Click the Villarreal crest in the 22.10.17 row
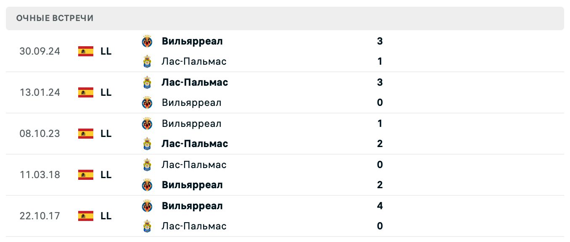The height and width of the screenshot is (242, 570). [x=148, y=205]
